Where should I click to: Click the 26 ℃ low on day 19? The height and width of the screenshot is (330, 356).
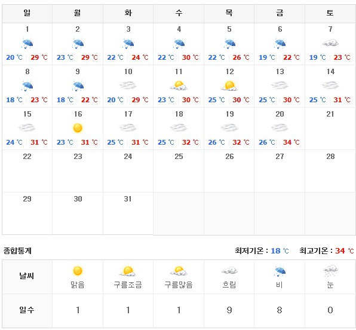pos(216,142)
